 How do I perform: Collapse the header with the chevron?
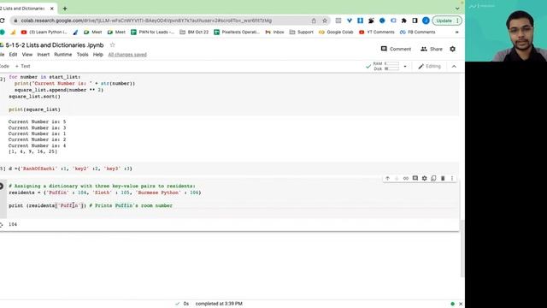click(x=454, y=67)
